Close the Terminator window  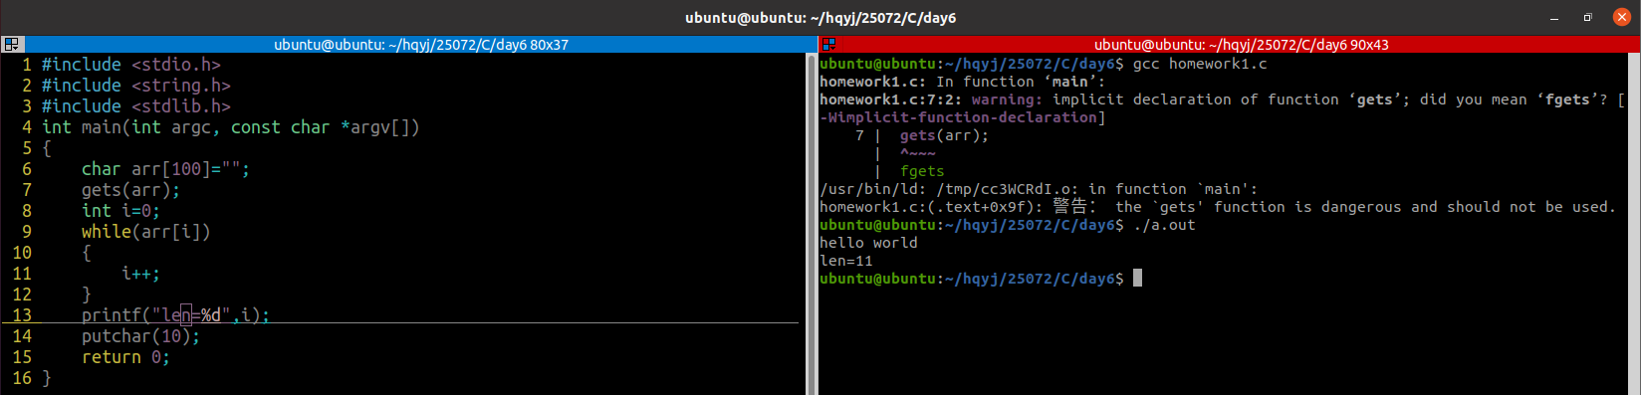(x=1621, y=18)
